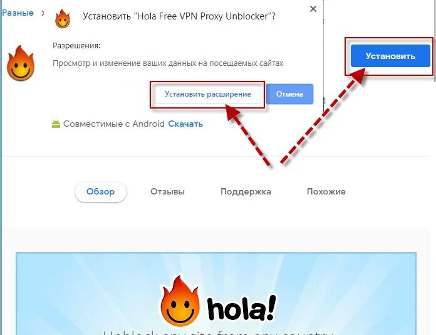Show the Похожие tab
Screen dimensions: 436x335
point(326,191)
